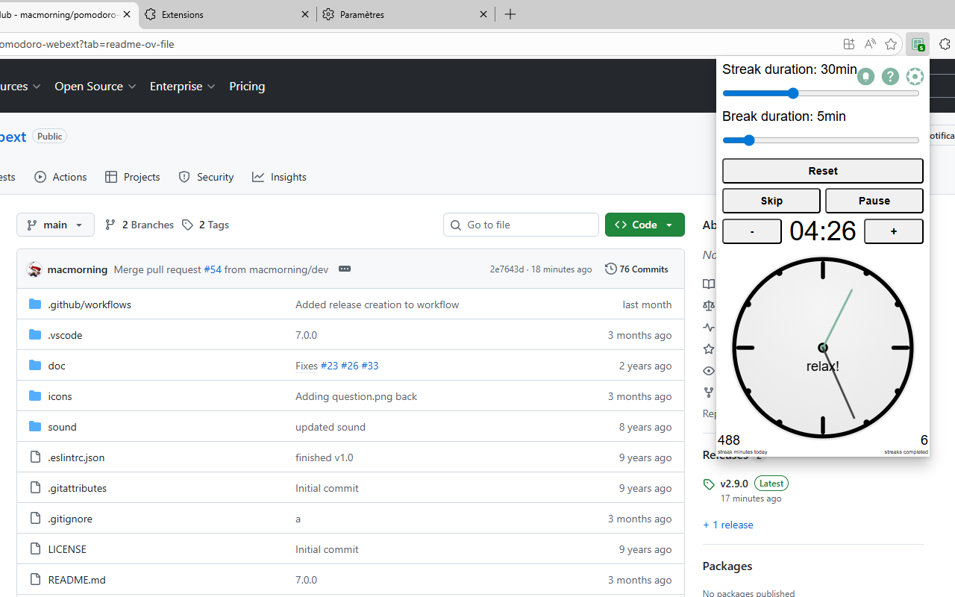The width and height of the screenshot is (955, 597).
Task: Adjust the Break duration slider
Action: [x=821, y=140]
